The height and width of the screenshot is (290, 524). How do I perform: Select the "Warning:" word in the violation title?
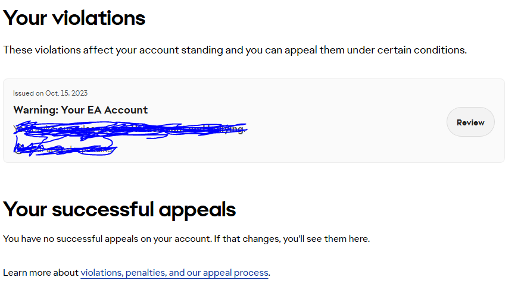(35, 110)
